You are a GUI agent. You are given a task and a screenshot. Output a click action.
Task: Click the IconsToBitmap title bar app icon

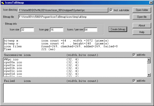coord(3,3)
